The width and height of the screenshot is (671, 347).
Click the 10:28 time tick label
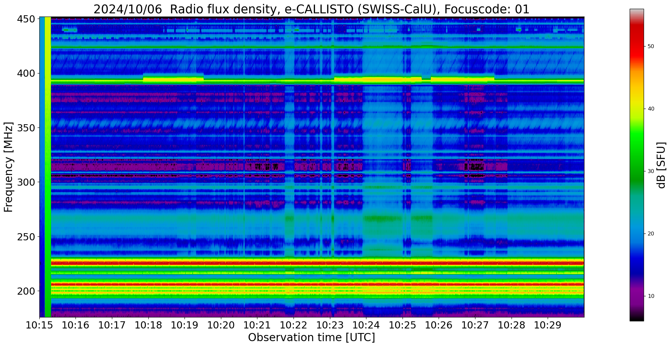(x=512, y=325)
